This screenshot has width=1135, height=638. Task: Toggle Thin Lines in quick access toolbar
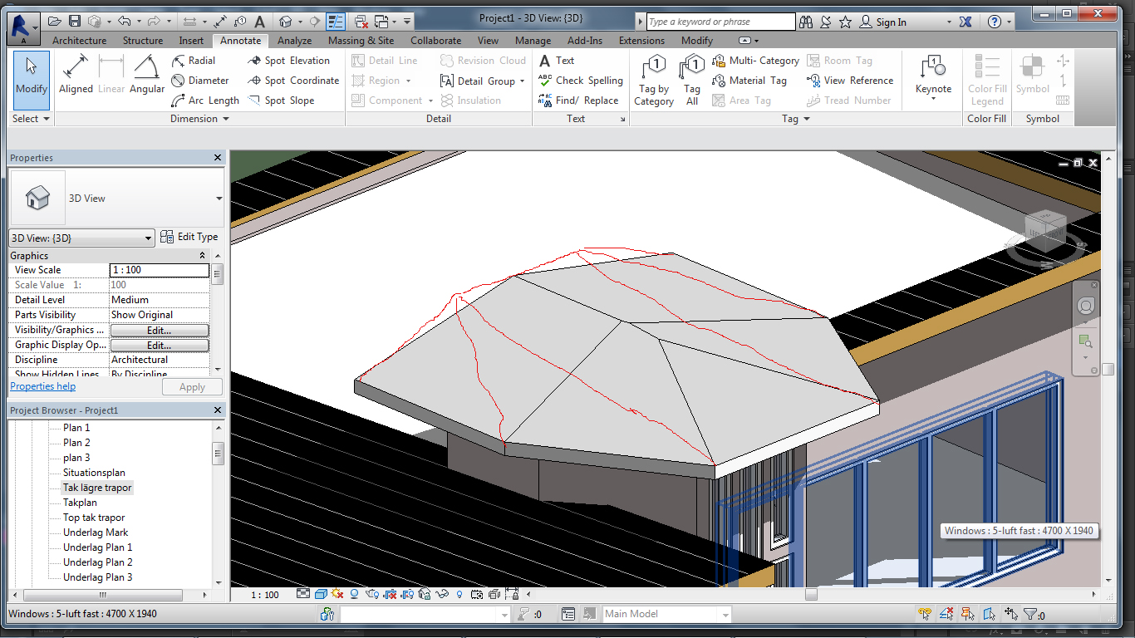(336, 22)
